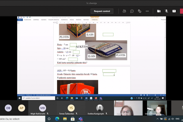Unmute the microphone

(x=167, y=11)
